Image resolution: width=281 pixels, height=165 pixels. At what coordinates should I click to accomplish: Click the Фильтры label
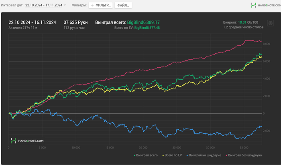[x=79, y=5]
